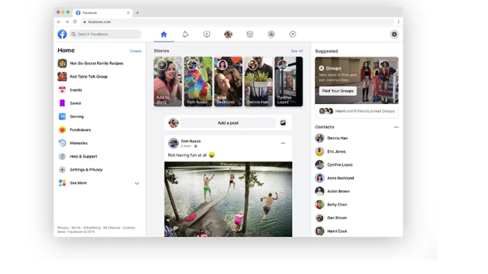Open chat with Aiden Brown
This screenshot has width=488, height=274.
click(332, 191)
